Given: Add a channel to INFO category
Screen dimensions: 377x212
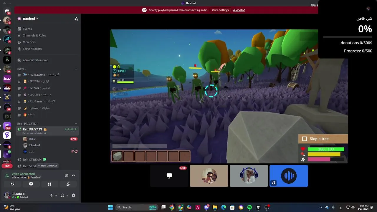Looking at the screenshot, I should click(x=76, y=69).
